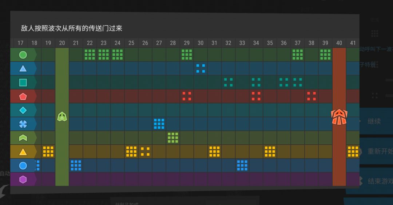Select the yellow triangle enemy icon
Viewport: 393px width, 205px height.
(23, 152)
